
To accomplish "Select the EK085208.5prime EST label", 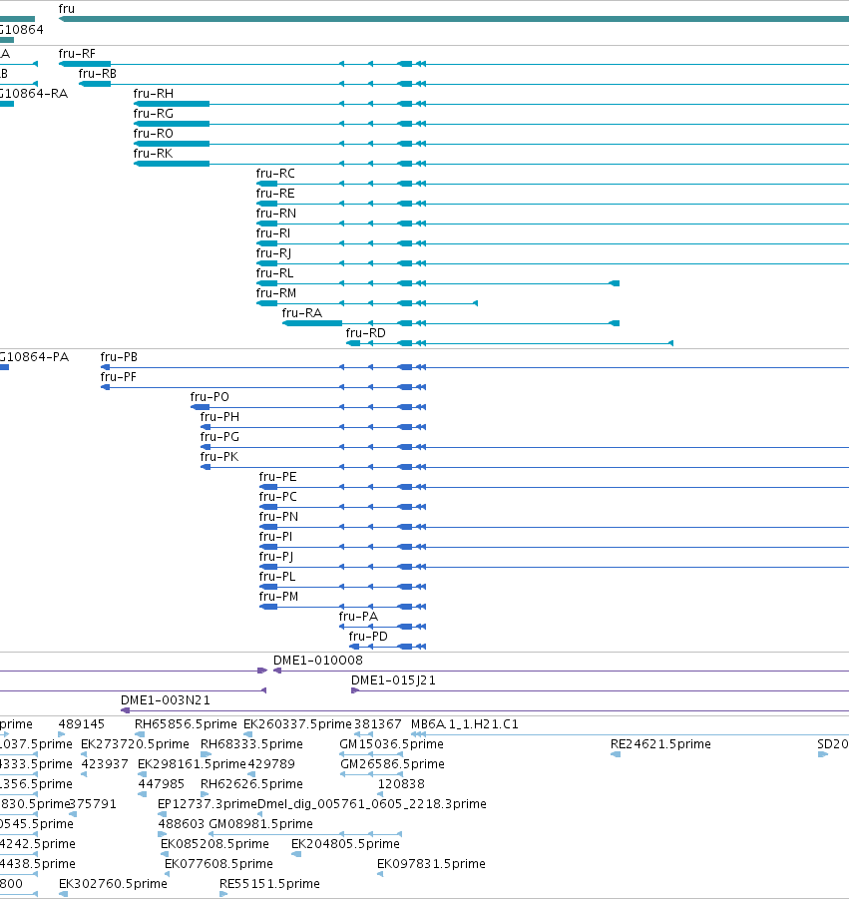I will [214, 844].
